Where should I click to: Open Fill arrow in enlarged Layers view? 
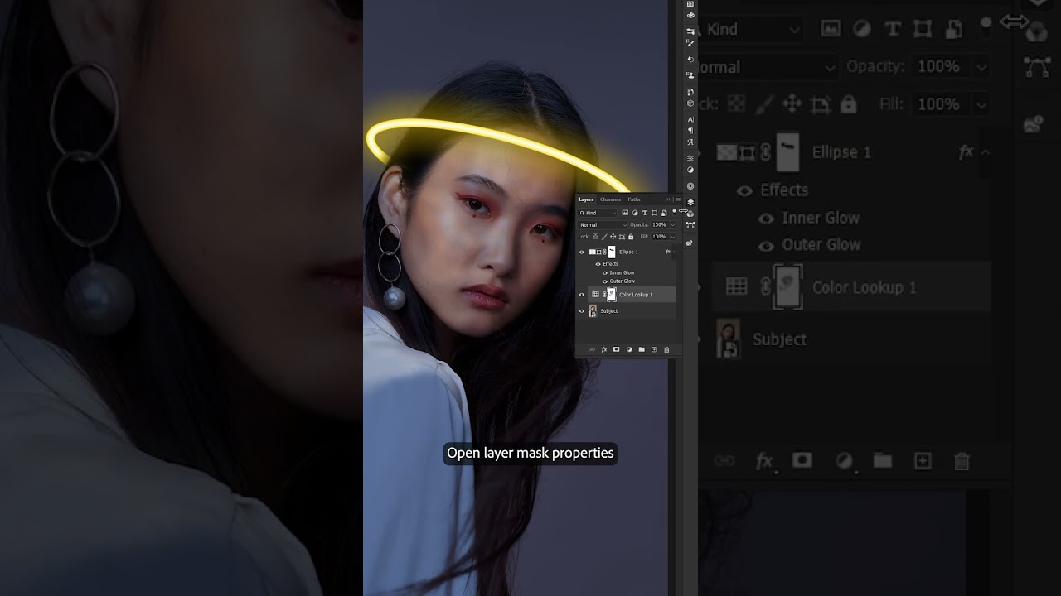click(x=982, y=104)
